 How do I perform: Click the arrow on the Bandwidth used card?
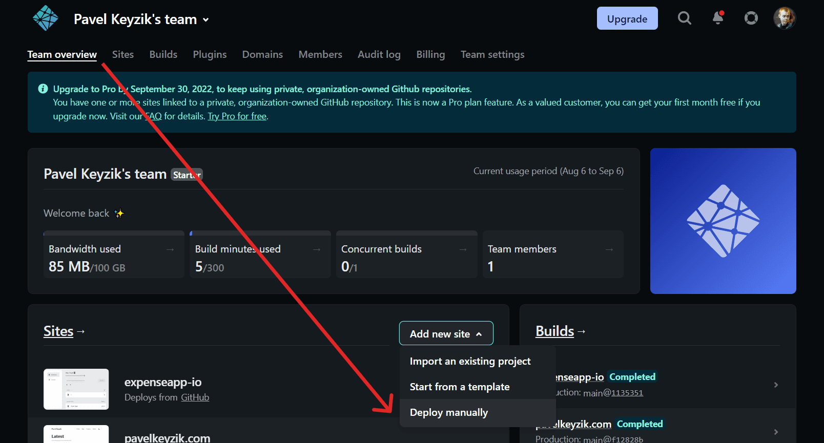tap(170, 249)
